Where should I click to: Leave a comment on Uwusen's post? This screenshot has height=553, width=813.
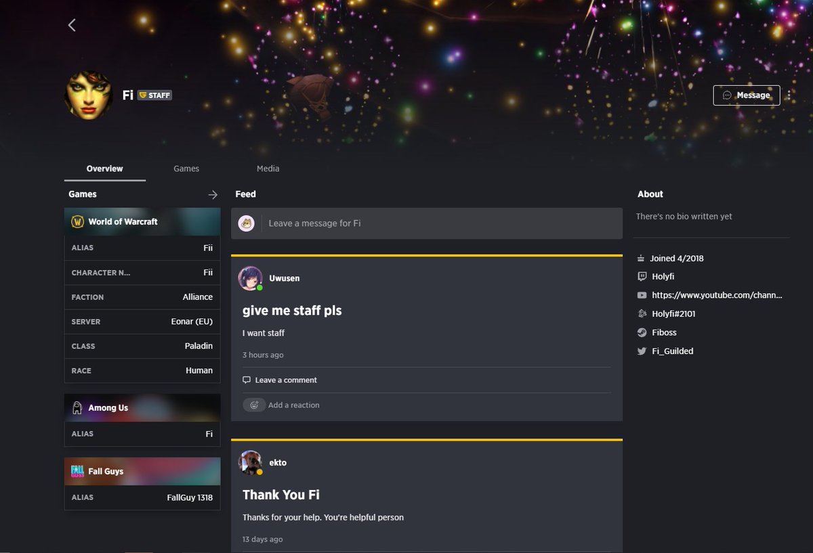click(280, 380)
